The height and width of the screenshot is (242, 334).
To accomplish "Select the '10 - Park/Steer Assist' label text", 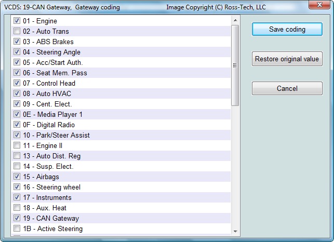I will tap(56, 135).
